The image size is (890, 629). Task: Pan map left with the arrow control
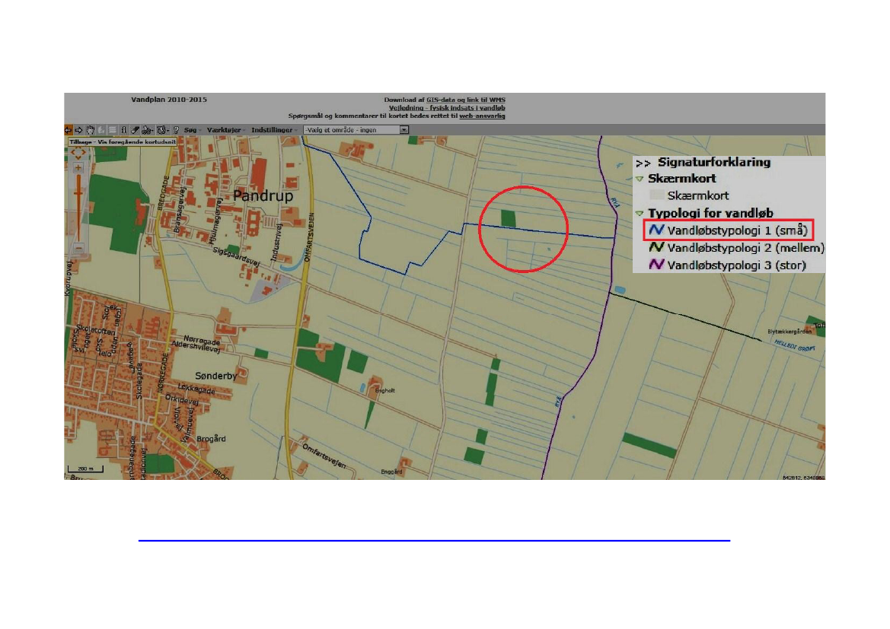[72, 152]
